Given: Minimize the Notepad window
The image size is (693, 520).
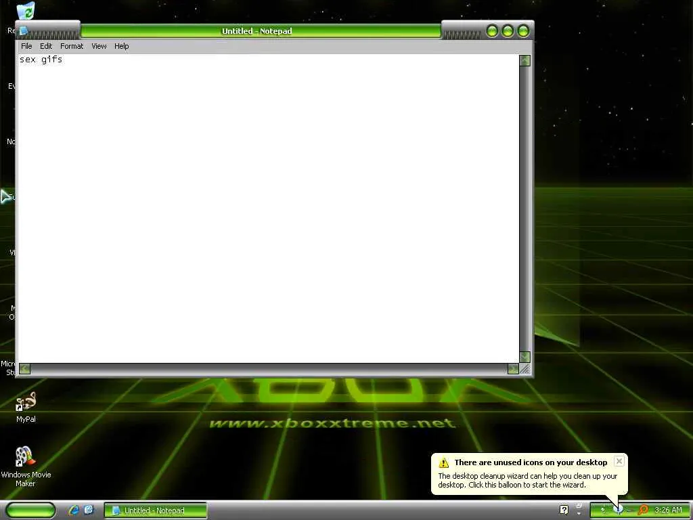Looking at the screenshot, I should click(x=492, y=31).
